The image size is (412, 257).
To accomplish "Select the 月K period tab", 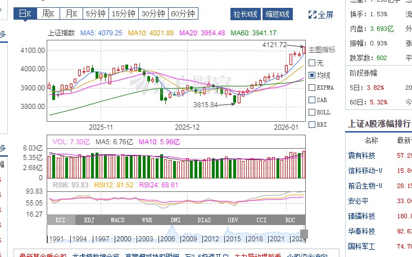I will tap(70, 13).
